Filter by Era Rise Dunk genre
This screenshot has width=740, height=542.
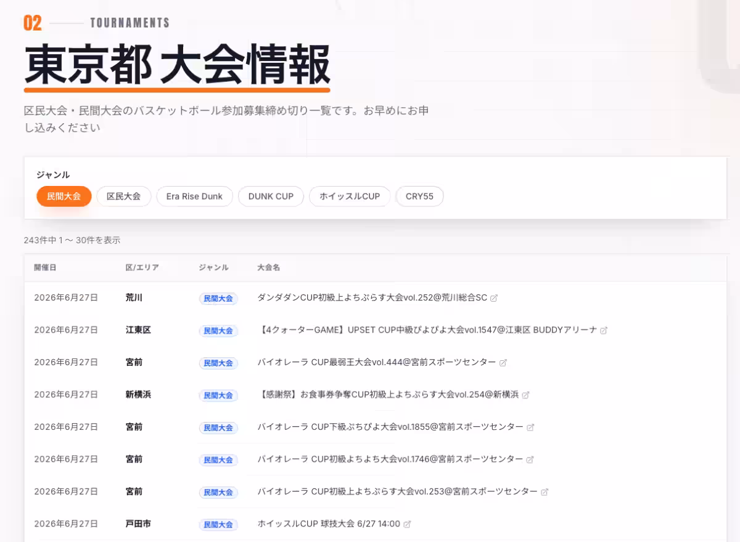pyautogui.click(x=194, y=196)
